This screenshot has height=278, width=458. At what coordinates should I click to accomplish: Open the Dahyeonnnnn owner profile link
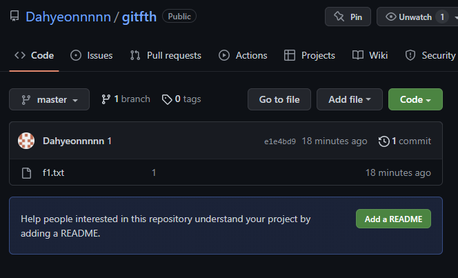[x=68, y=17]
